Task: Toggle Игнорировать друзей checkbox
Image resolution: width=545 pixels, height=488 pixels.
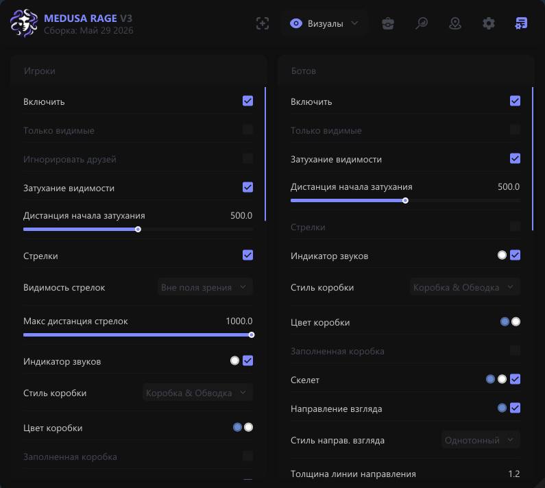Action: tap(248, 159)
